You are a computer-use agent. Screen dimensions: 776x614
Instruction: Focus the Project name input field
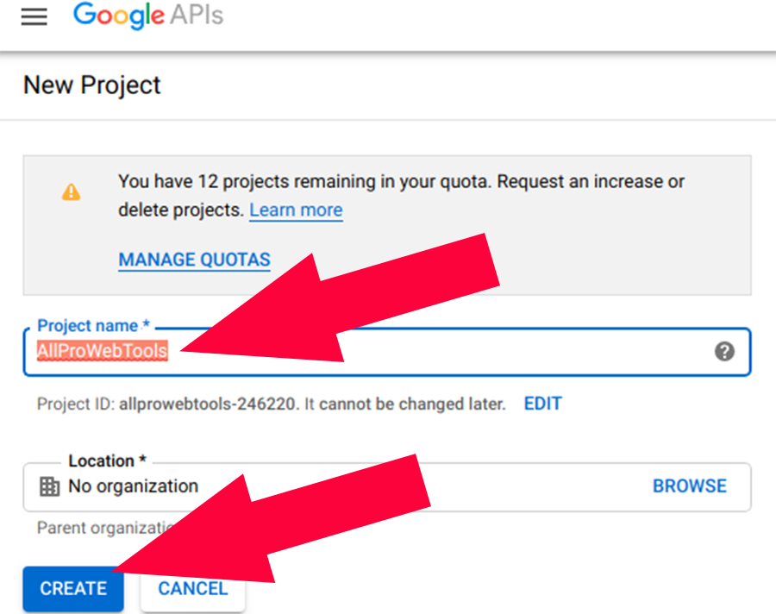coord(387,352)
